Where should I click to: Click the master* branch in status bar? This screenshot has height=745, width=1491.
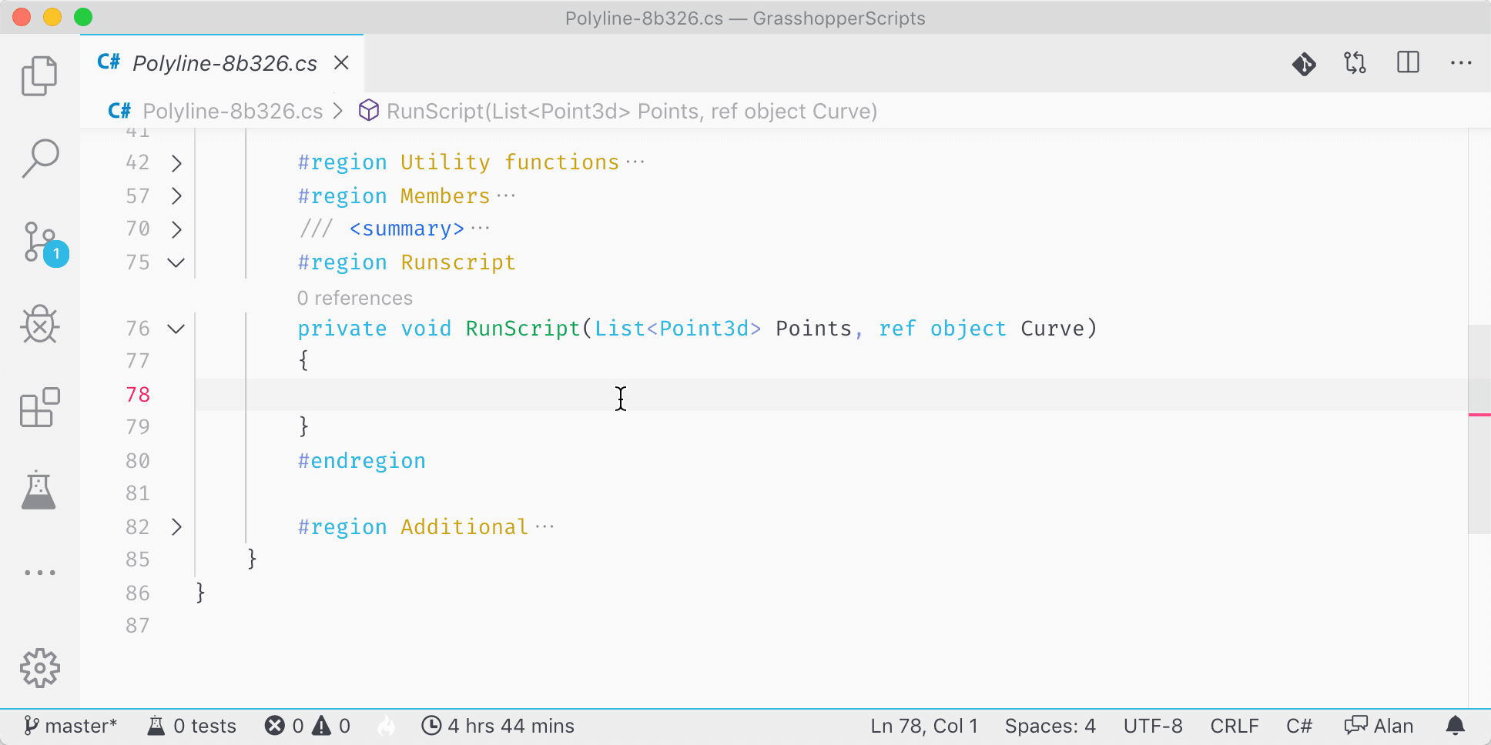click(x=70, y=726)
